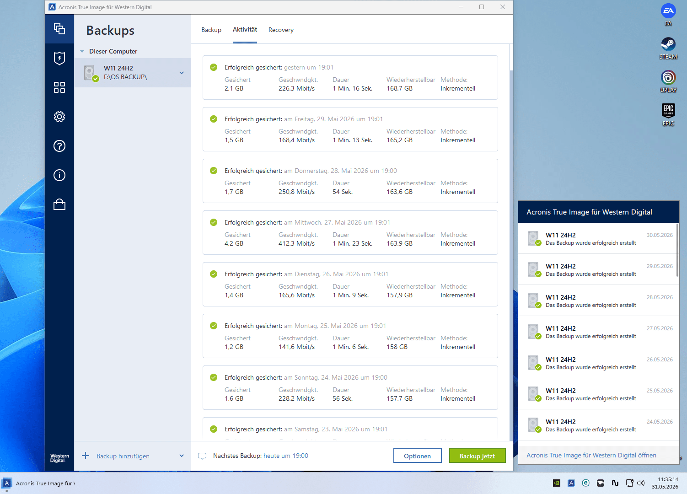687x494 pixels.
Task: Click the NVIDIA tray icon
Action: pos(557,483)
